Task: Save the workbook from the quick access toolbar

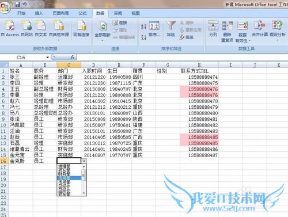Action: pyautogui.click(x=18, y=4)
